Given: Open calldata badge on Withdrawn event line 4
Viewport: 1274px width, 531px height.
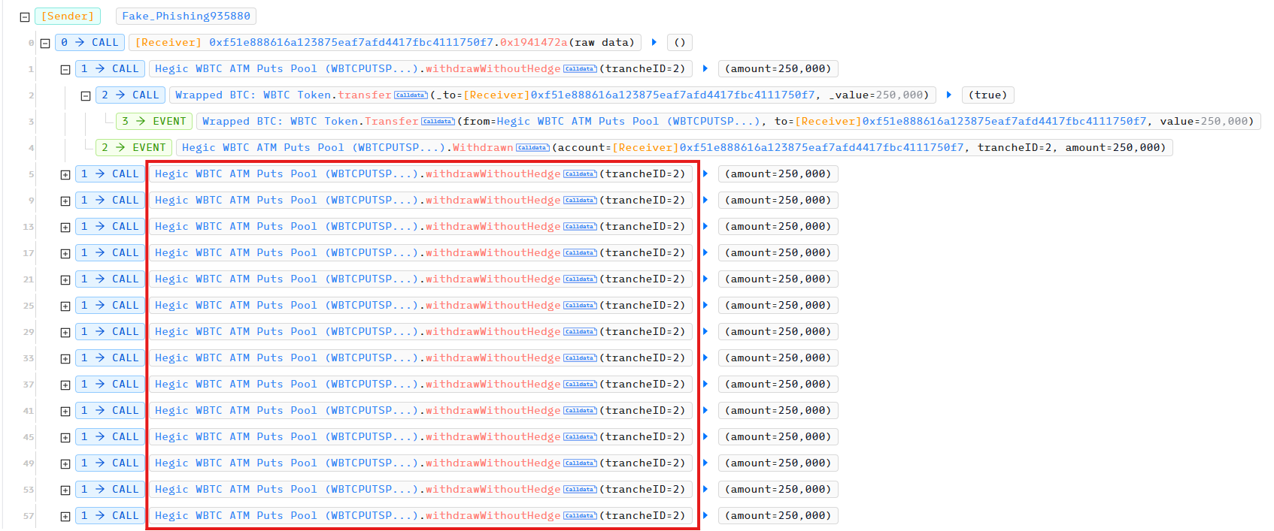Looking at the screenshot, I should [532, 148].
